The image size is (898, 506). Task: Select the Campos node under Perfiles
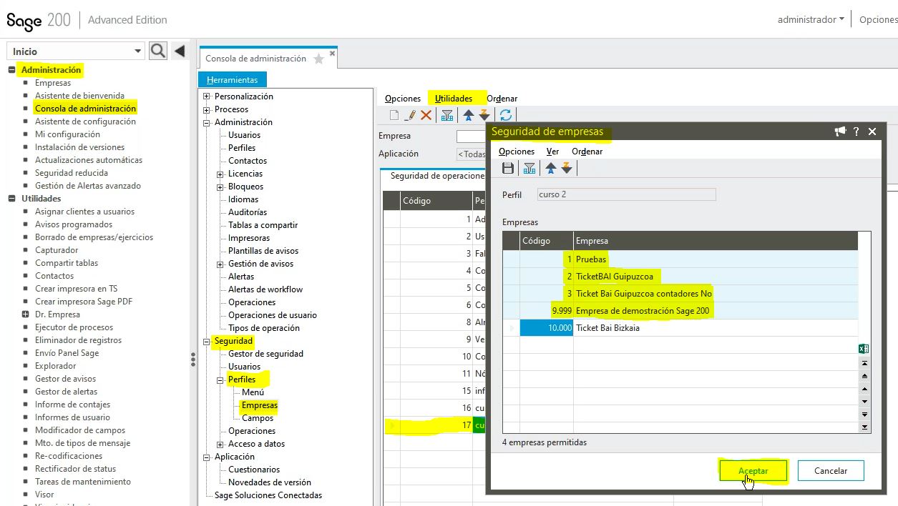click(258, 418)
